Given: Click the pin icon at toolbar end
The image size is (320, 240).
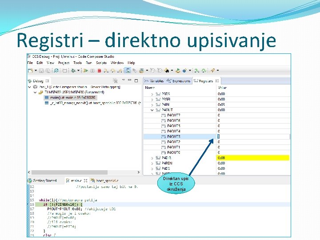Looking at the screenshot, I should tap(212, 71).
